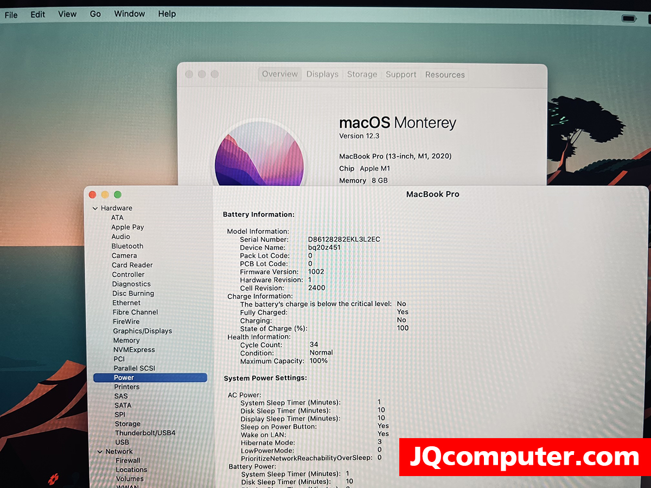This screenshot has width=651, height=488.
Task: Select Card Reader in the sidebar
Action: tap(132, 265)
